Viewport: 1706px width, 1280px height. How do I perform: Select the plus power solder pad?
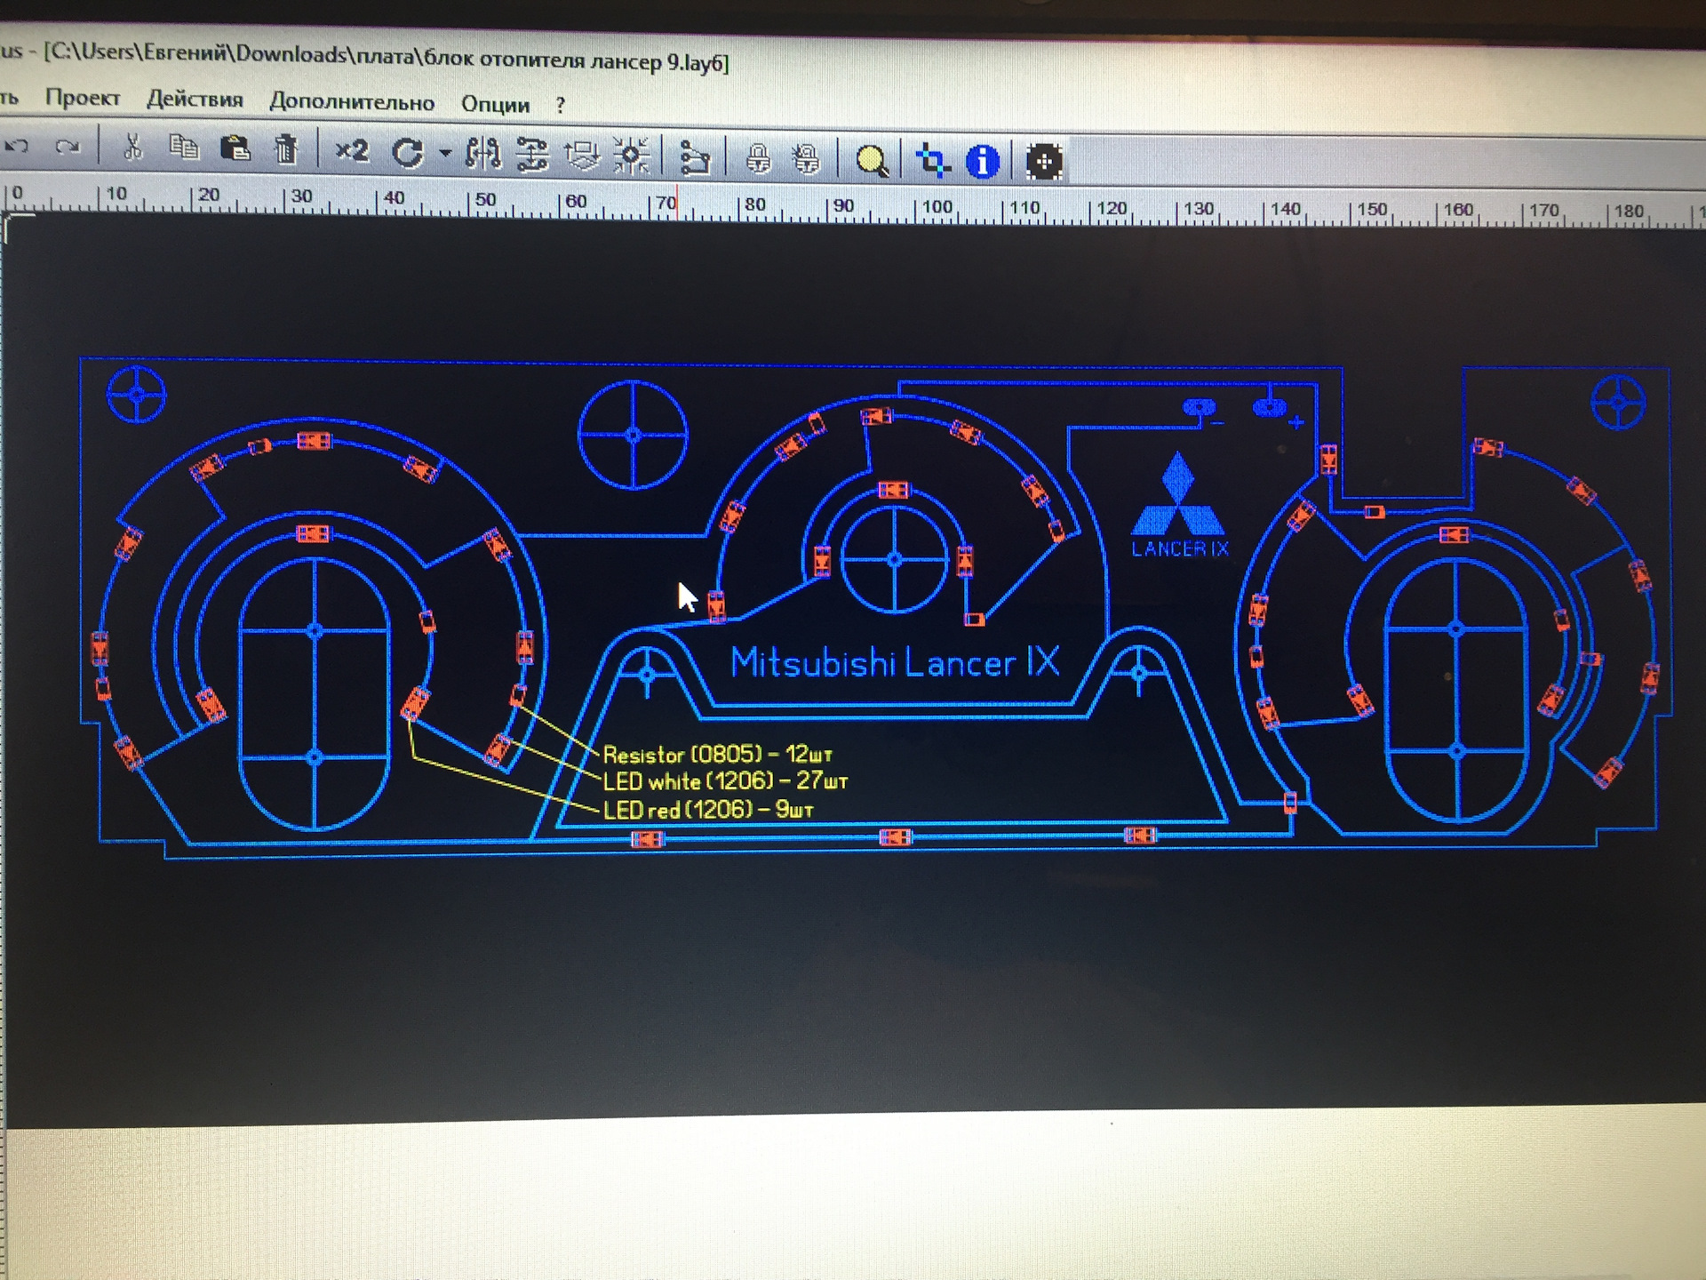coord(1269,408)
